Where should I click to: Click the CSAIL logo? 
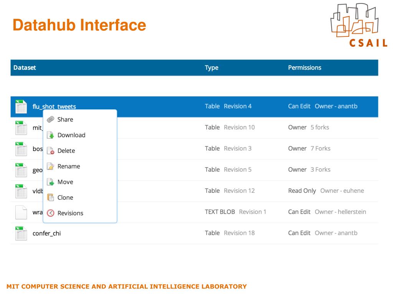point(359,25)
